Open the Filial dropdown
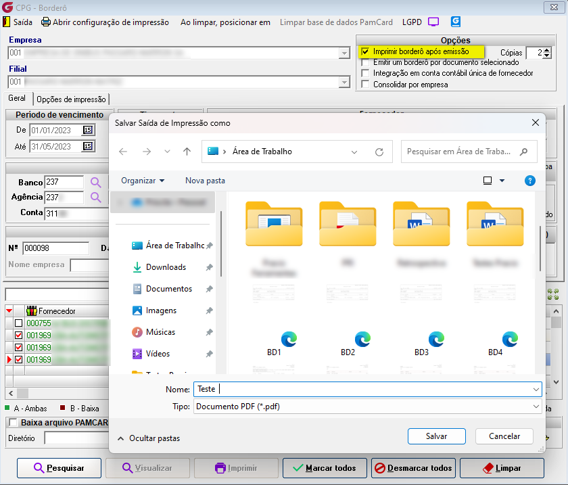568x485 pixels. (x=344, y=83)
